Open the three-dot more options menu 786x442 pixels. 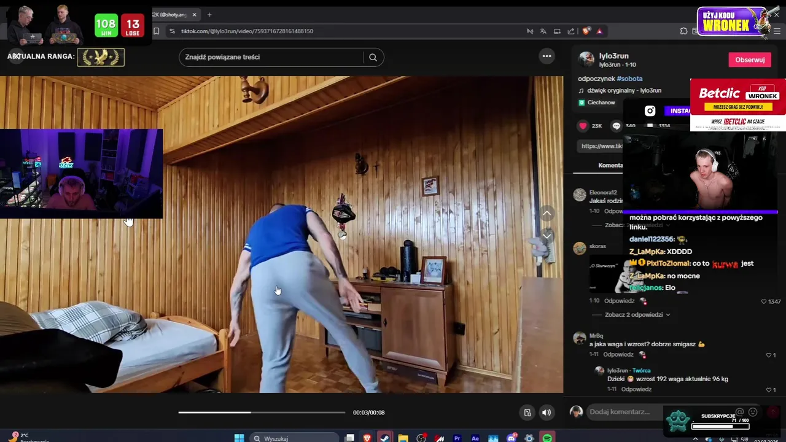(x=547, y=56)
